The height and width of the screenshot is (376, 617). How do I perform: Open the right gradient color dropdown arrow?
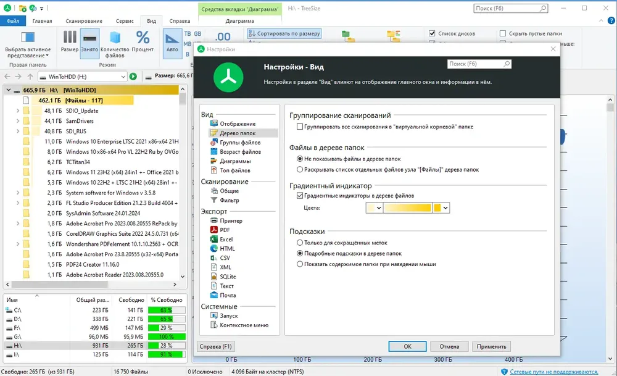tap(445, 209)
